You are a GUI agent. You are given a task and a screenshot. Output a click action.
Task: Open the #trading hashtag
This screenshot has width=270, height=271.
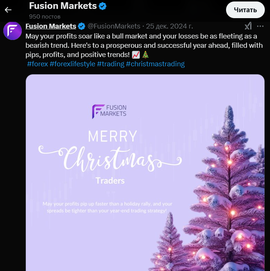tap(110, 64)
